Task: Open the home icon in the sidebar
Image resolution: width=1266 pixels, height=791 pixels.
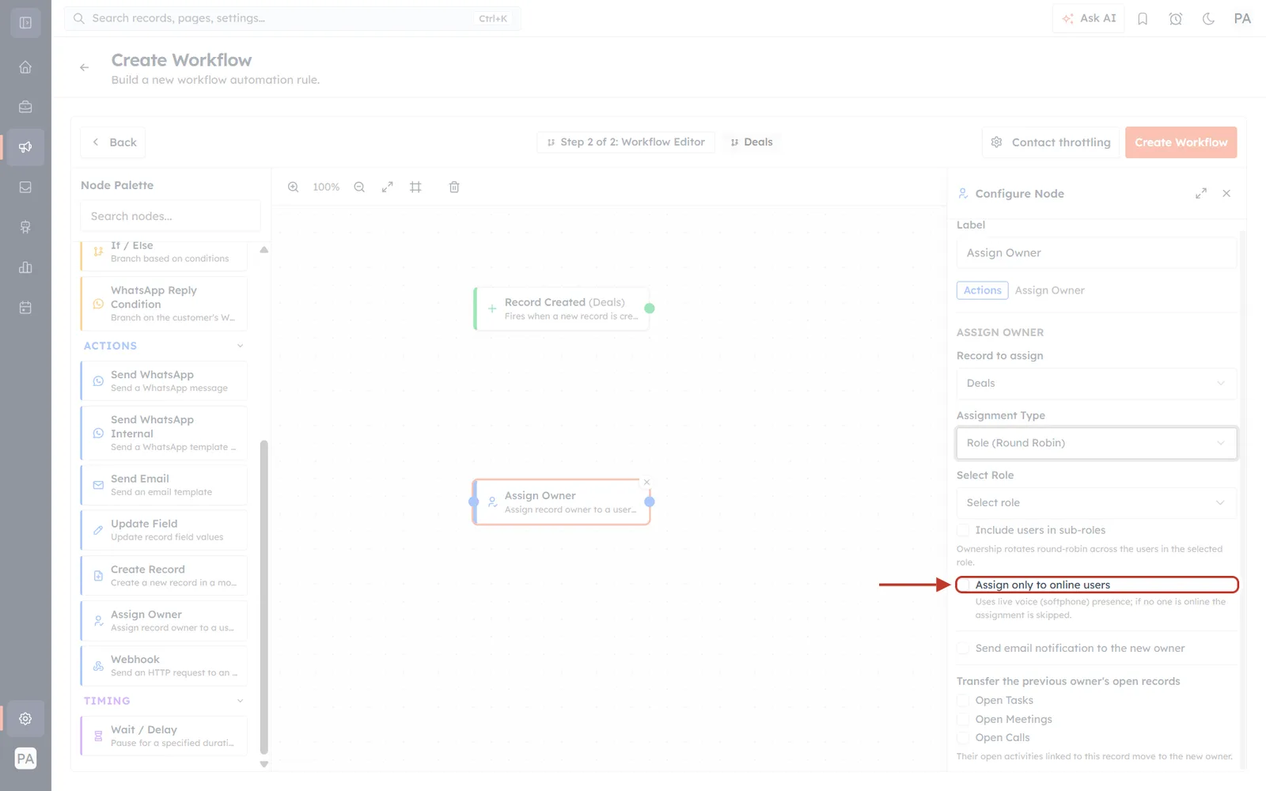Action: (x=25, y=67)
